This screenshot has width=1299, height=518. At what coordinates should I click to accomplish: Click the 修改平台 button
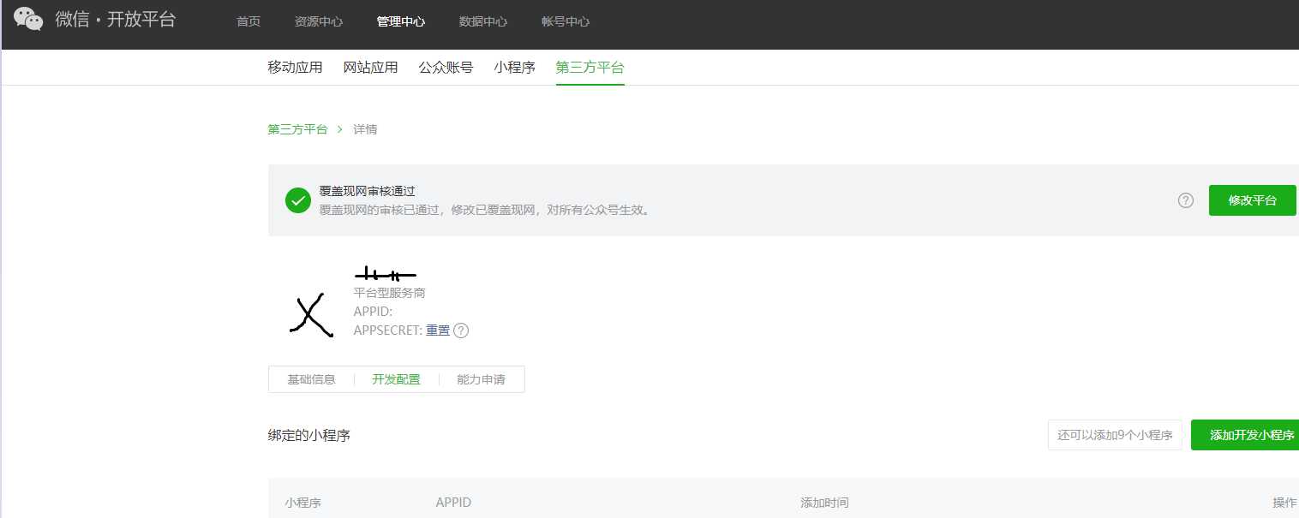coord(1252,200)
